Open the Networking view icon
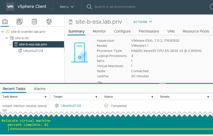 point(49,22)
